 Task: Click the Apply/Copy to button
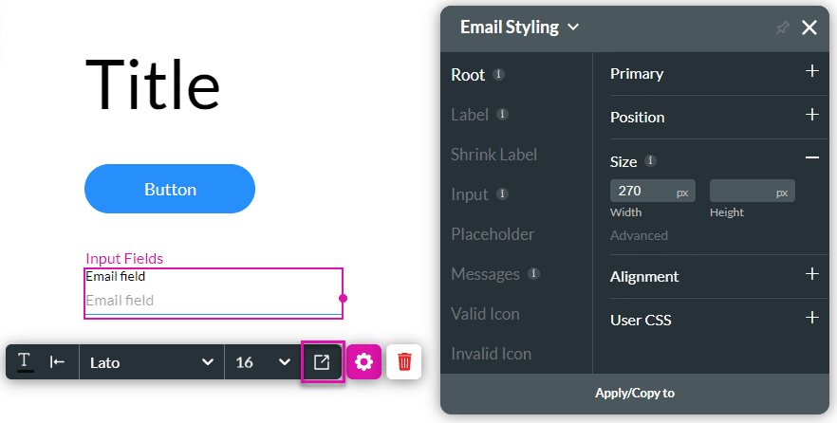tap(635, 393)
